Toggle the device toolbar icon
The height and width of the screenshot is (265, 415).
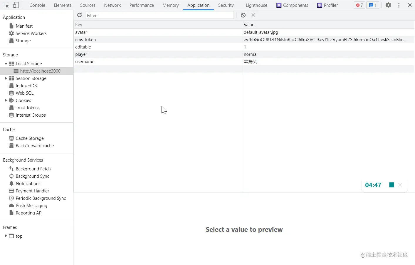(x=16, y=5)
